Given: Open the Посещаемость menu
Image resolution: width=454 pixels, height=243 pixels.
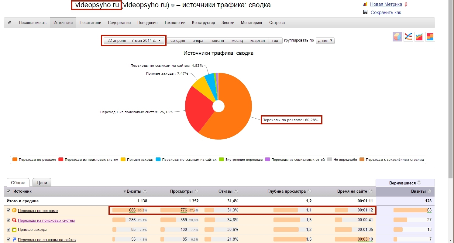Looking at the screenshot, I should click(33, 23).
